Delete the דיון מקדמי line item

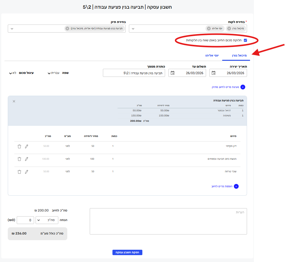tap(19, 146)
